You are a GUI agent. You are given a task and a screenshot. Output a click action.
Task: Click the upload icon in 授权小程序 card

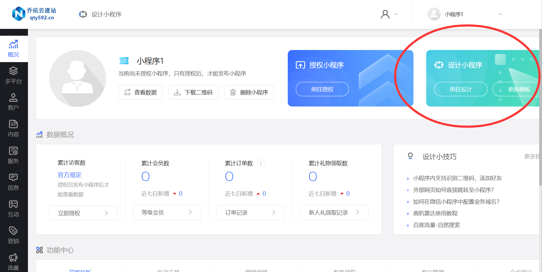[x=300, y=65]
